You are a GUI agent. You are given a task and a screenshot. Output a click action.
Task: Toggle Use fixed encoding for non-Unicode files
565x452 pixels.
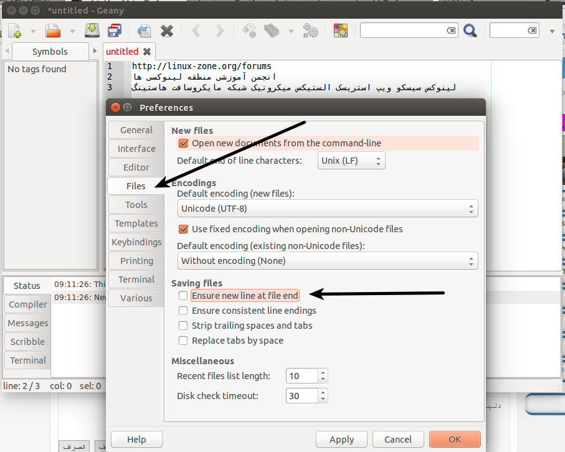click(x=183, y=229)
